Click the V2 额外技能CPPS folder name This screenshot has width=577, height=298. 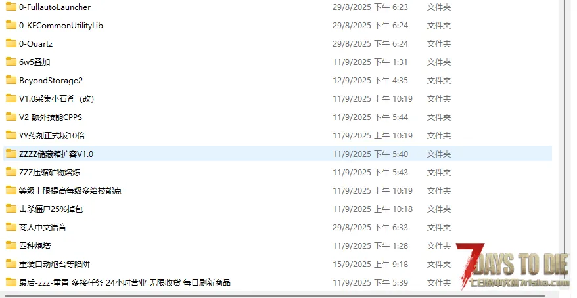click(51, 117)
